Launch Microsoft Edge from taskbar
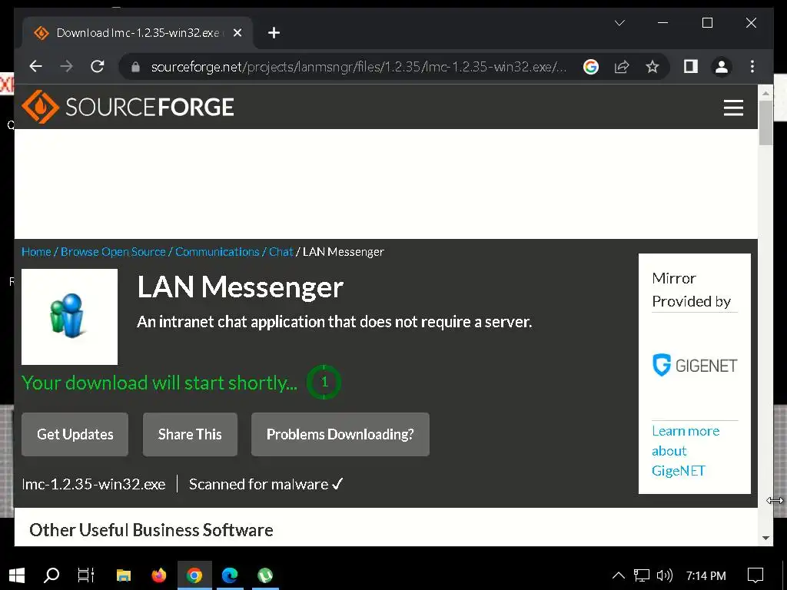This screenshot has height=590, width=787. click(x=229, y=575)
